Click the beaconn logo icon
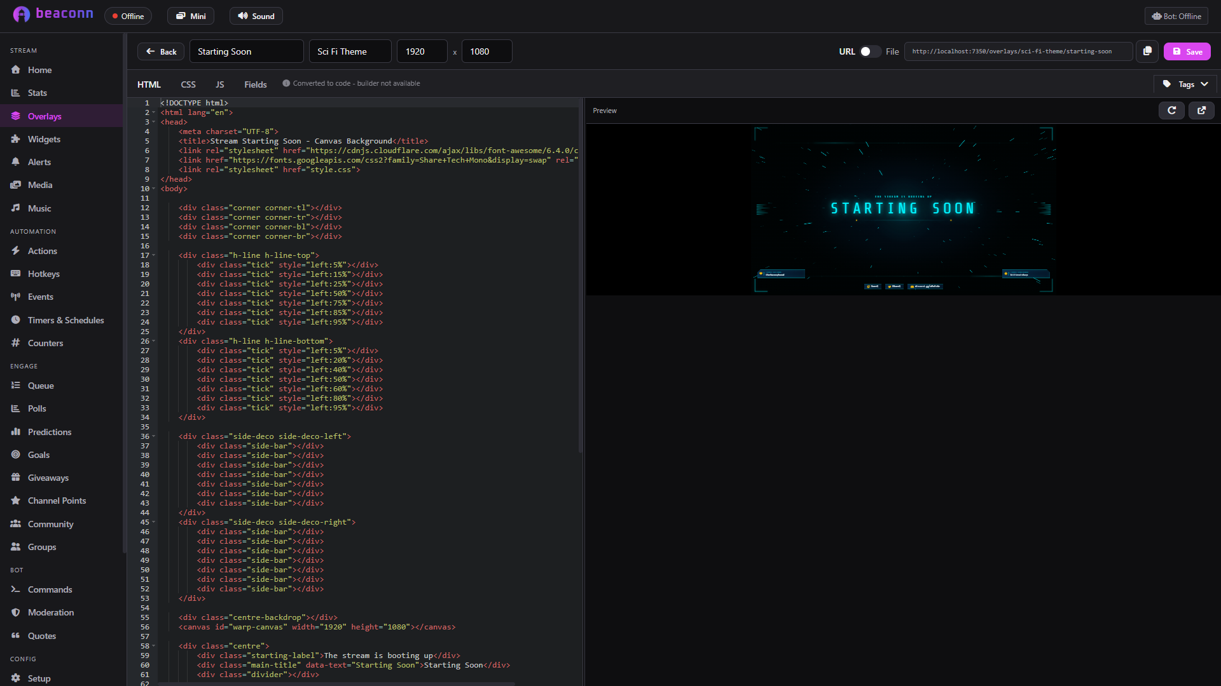 (21, 15)
